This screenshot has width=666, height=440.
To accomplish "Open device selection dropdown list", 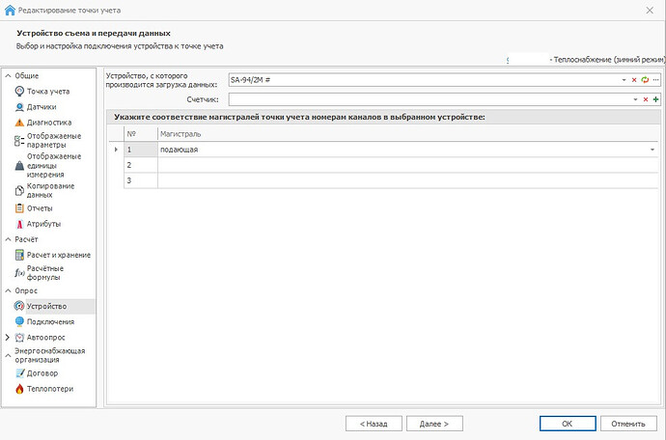I will click(x=624, y=79).
